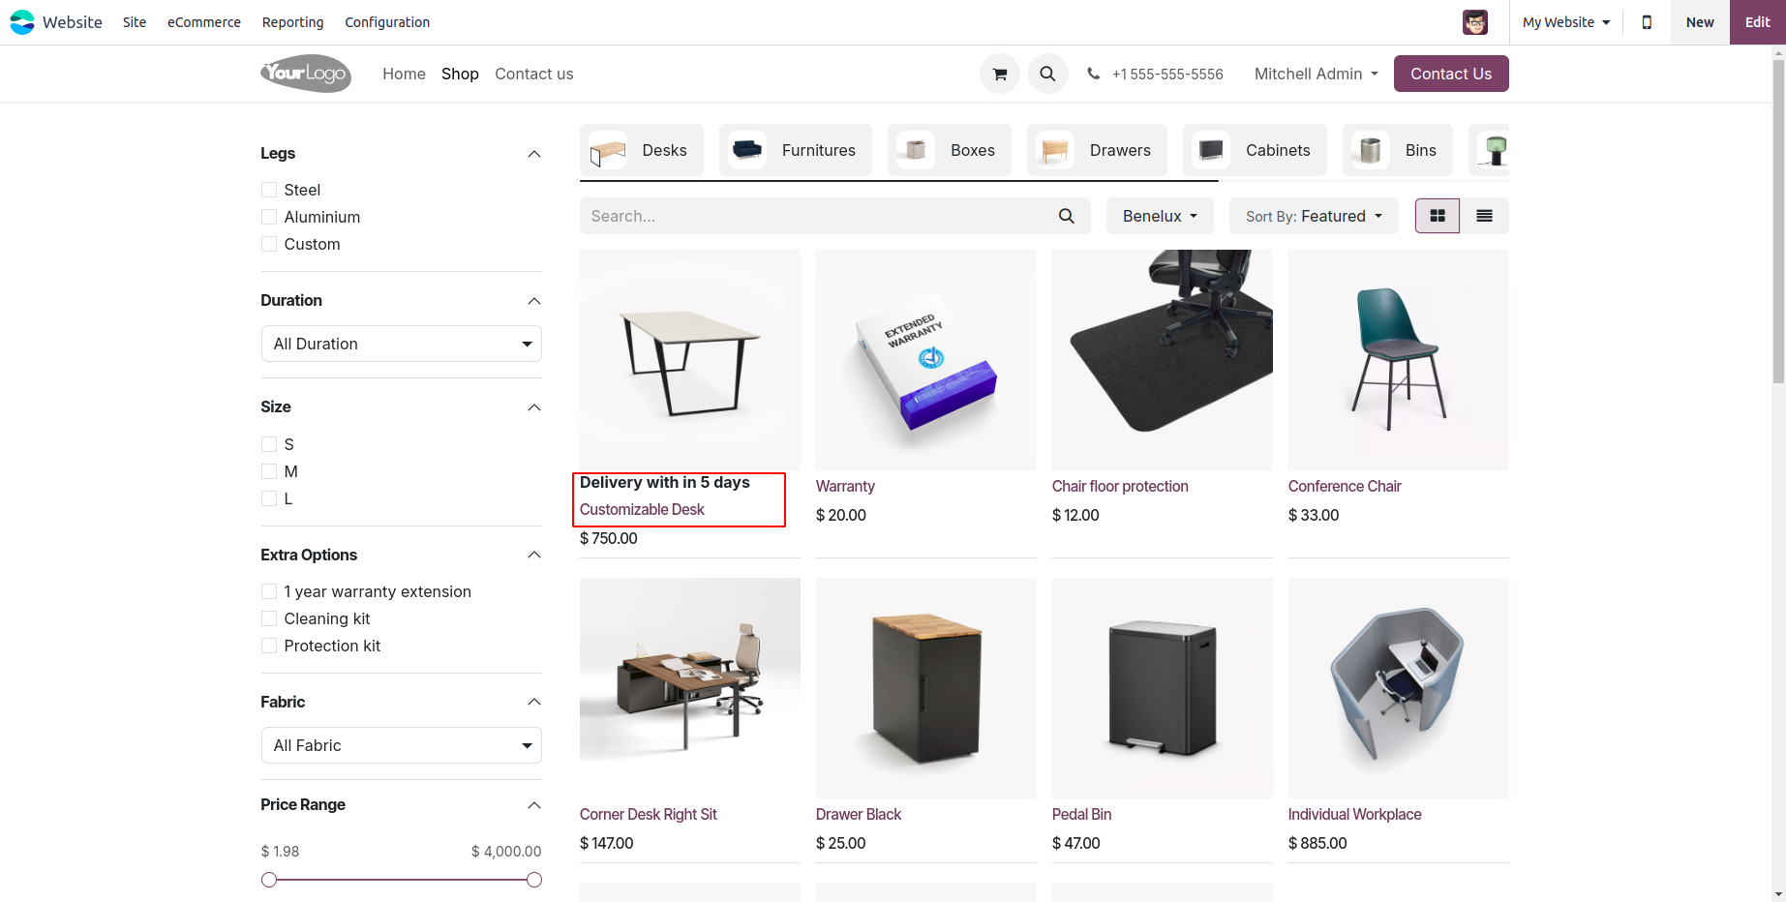
Task: Tick size S checkbox
Action: (269, 444)
